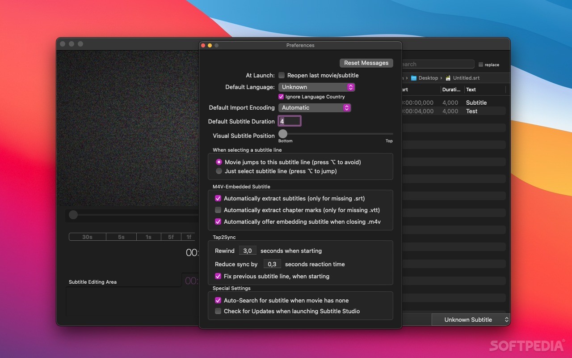Open the Default Import Encoding dropdown
Viewport: 572px width, 358px height.
[x=315, y=107]
